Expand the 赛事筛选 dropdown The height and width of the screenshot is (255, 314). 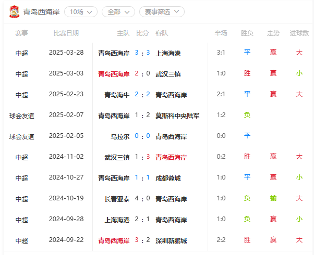point(162,12)
